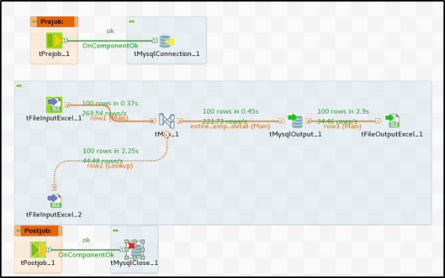
Task: Click the '100 rows in 0.37s' statistic
Action: click(110, 104)
